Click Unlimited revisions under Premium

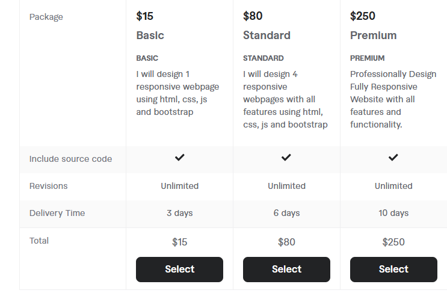[393, 186]
